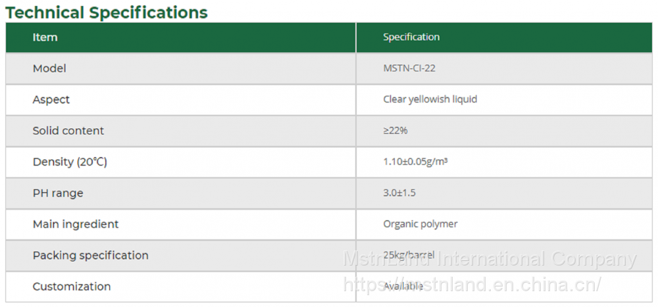Select the Clear yellowish liquid cell

430,99
